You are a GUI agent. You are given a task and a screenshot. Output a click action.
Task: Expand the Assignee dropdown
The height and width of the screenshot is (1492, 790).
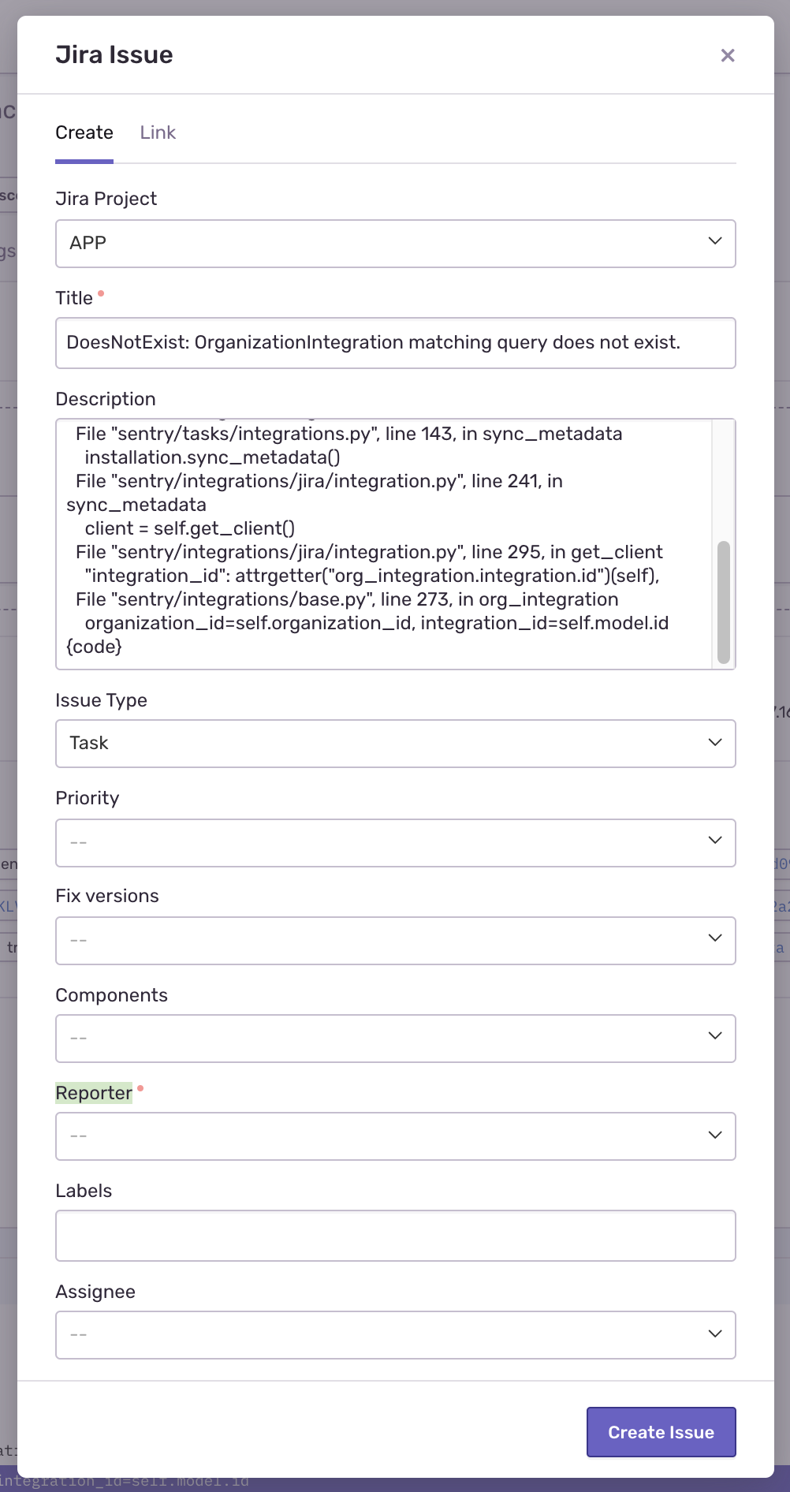coord(396,1335)
